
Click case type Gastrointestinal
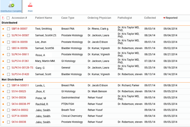(x=70, y=98)
